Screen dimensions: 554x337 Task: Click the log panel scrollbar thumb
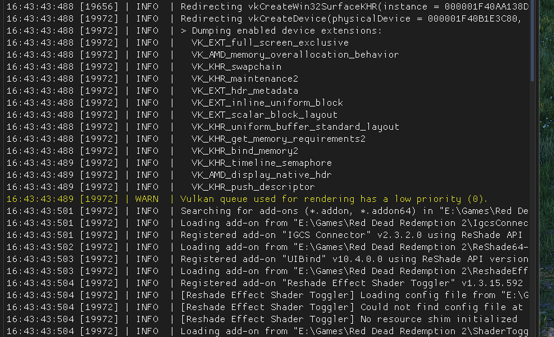click(x=533, y=40)
